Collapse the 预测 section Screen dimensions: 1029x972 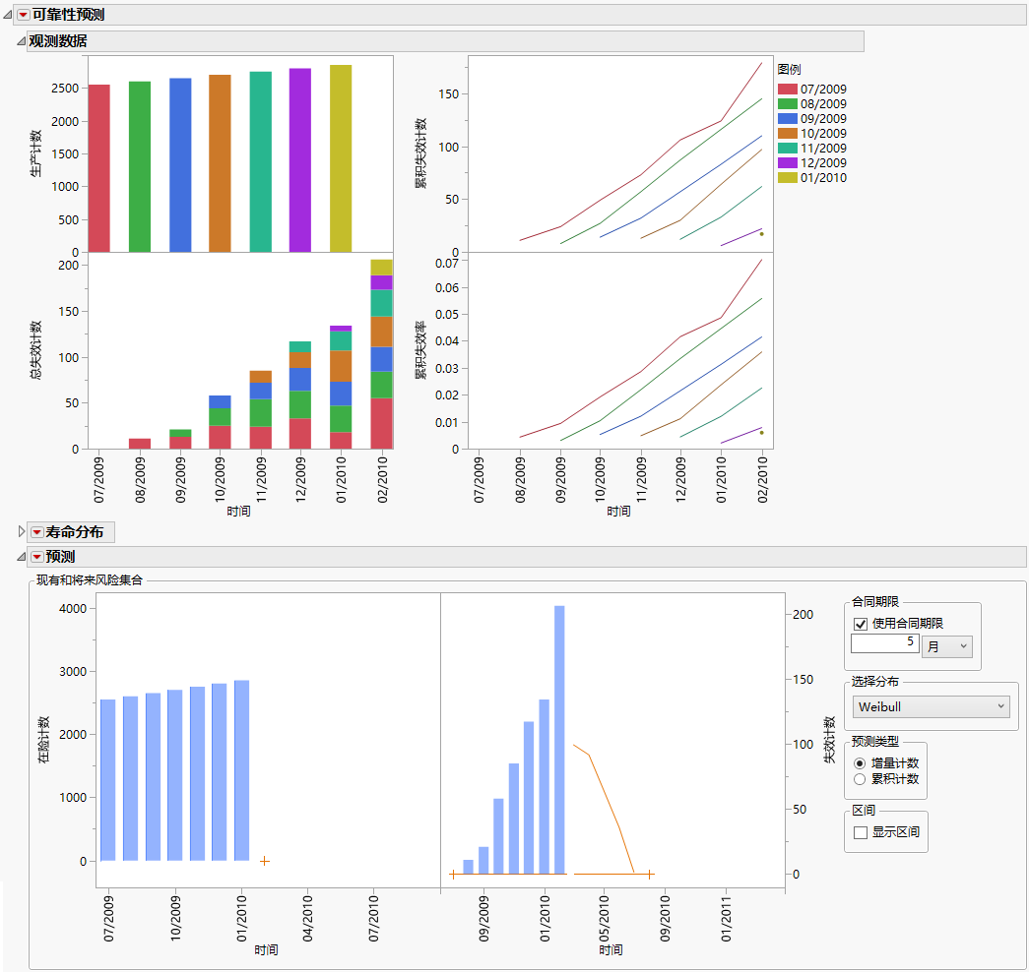point(20,556)
